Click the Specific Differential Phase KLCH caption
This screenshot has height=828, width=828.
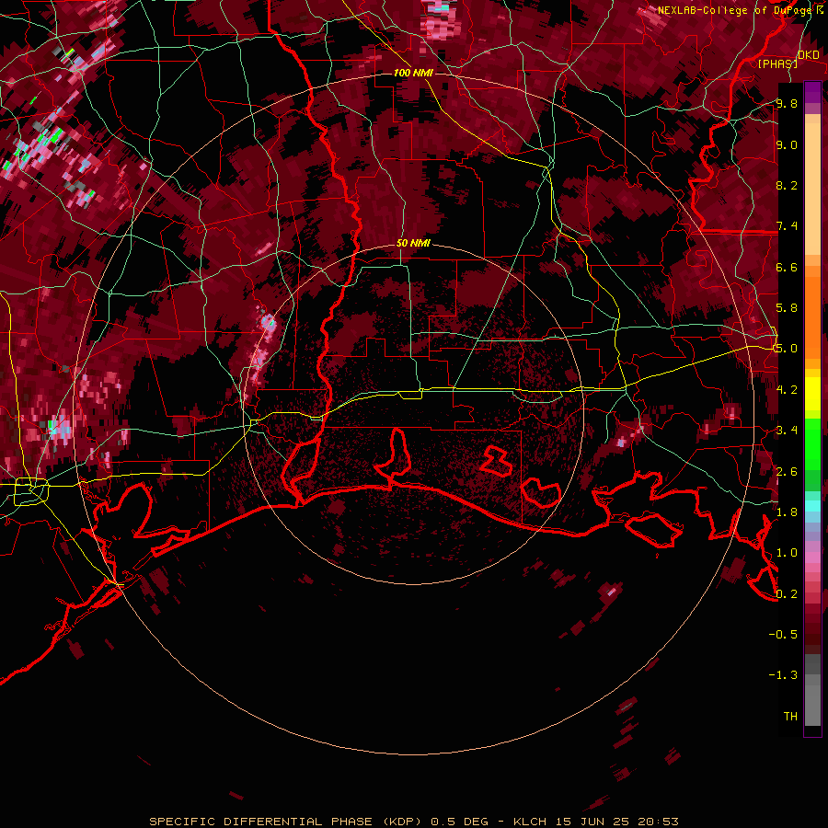point(414,822)
